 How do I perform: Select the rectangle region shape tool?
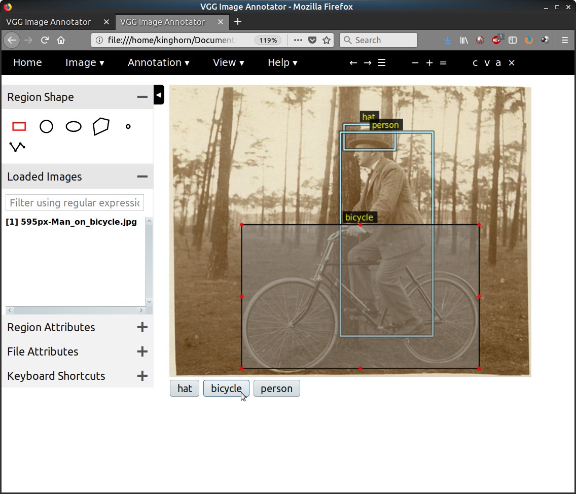[19, 126]
